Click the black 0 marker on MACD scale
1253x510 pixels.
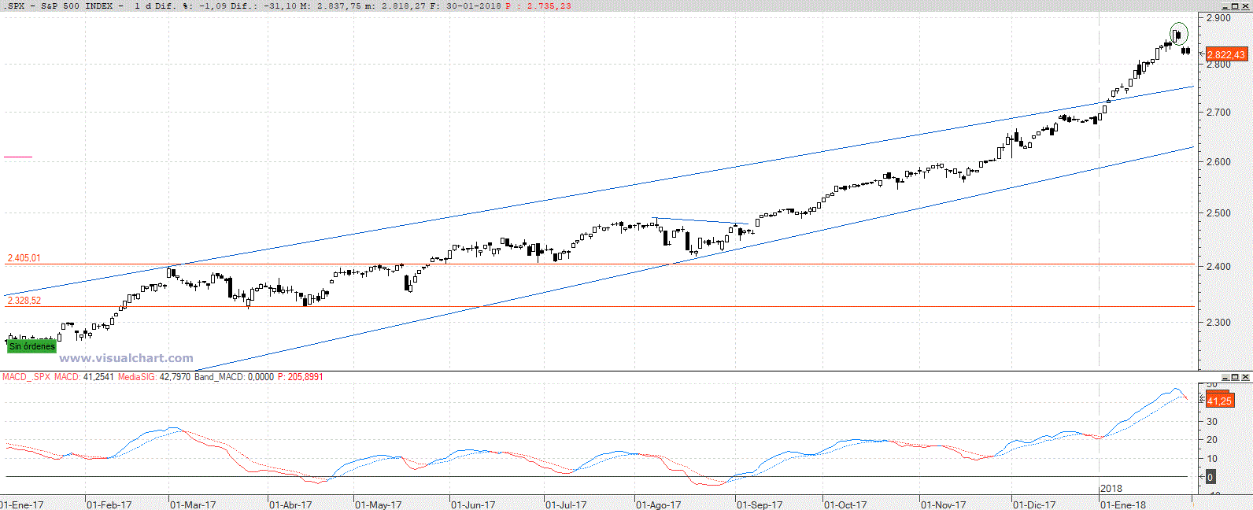[1210, 477]
